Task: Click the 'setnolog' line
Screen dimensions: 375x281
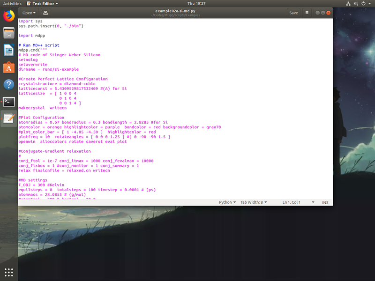Action: (x=28, y=60)
